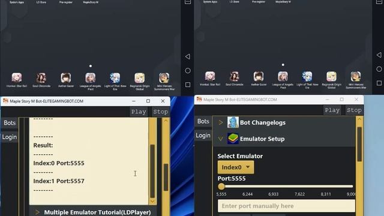The image size is (384, 216).
Task: Click Play in the left bot window
Action: pyautogui.click(x=139, y=112)
